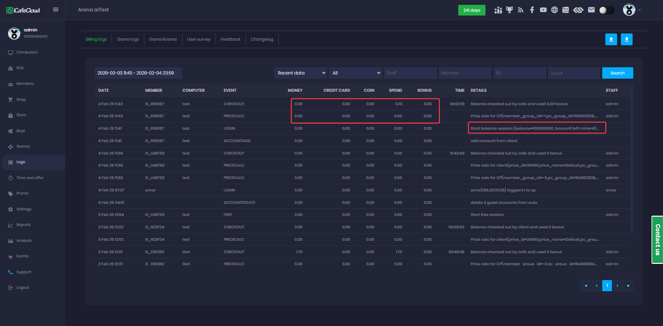Click the blue download arrow button

click(x=626, y=39)
